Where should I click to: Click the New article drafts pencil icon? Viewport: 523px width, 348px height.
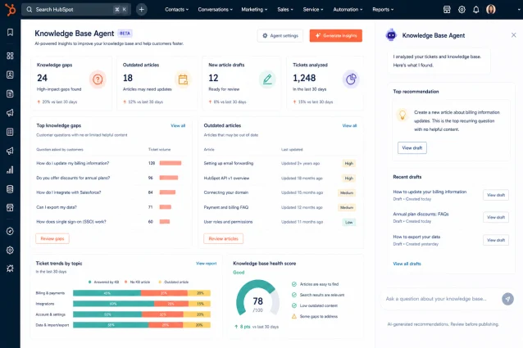[x=267, y=79]
